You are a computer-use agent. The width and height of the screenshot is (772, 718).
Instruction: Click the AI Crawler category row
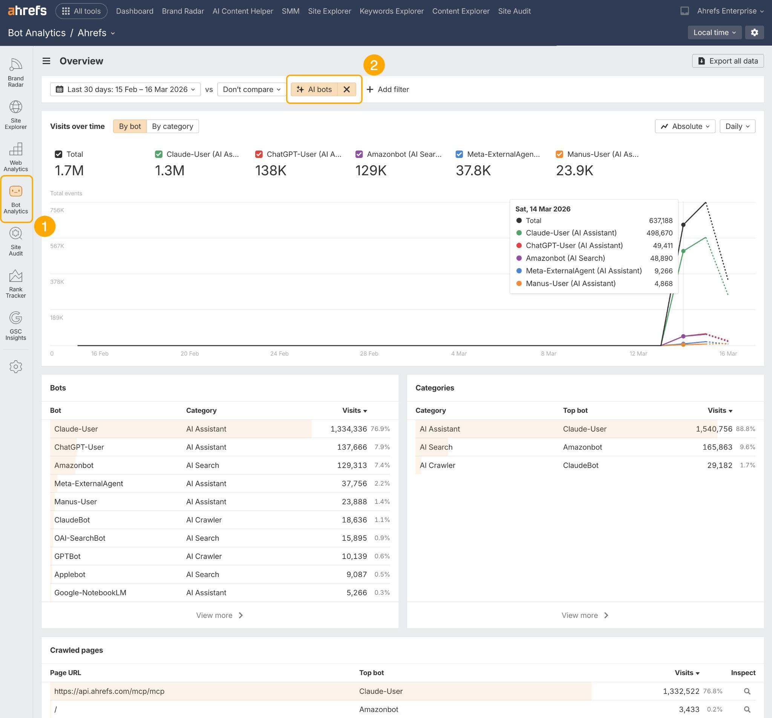[585, 465]
